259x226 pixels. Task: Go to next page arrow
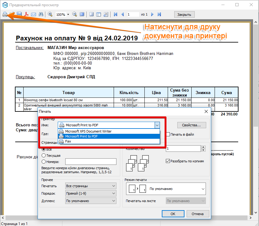point(152,15)
